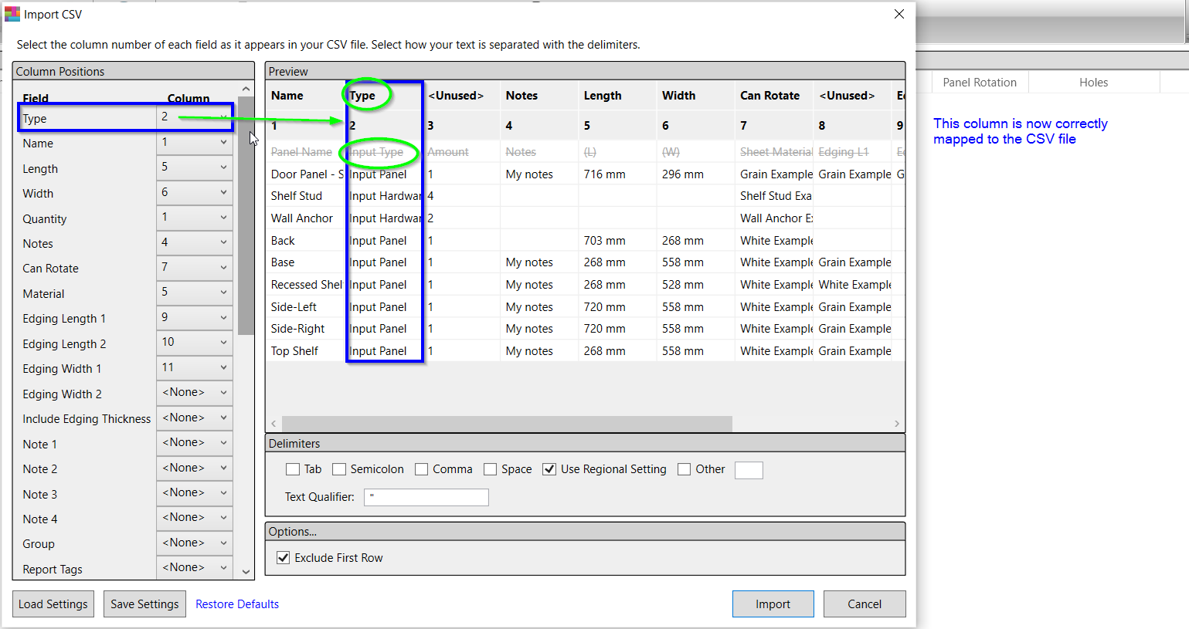Select the Side-Left name cell

(306, 307)
